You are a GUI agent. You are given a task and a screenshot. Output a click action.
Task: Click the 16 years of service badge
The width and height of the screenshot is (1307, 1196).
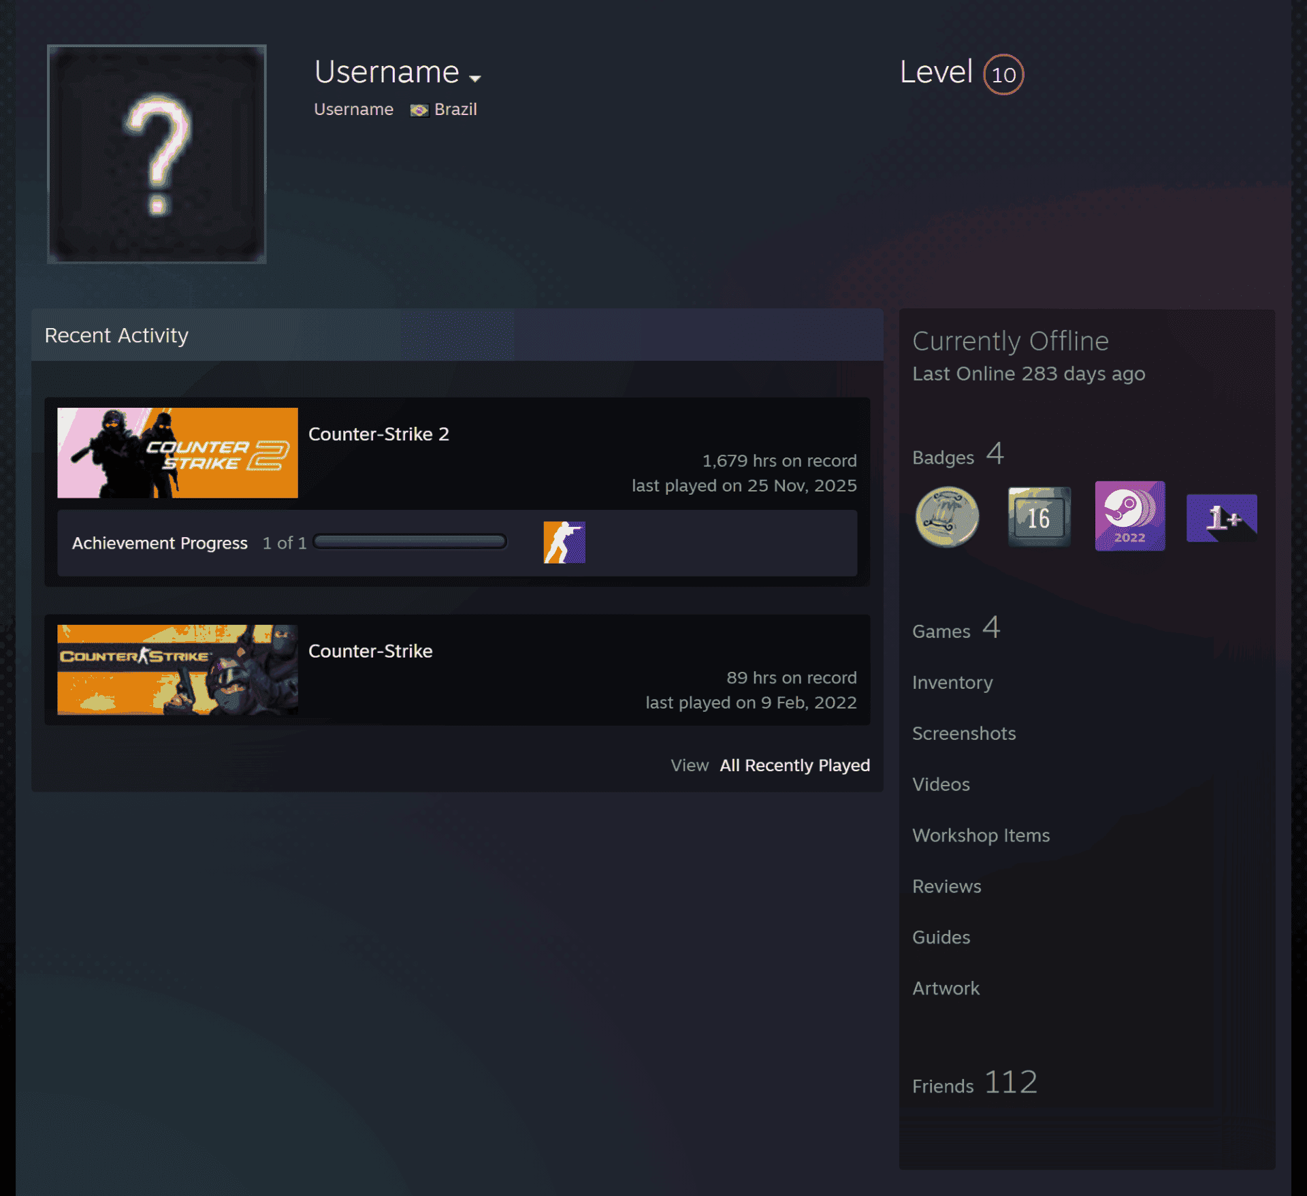(x=1039, y=517)
